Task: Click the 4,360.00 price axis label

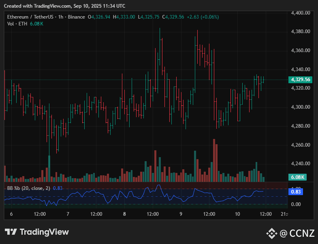Action: point(301,50)
